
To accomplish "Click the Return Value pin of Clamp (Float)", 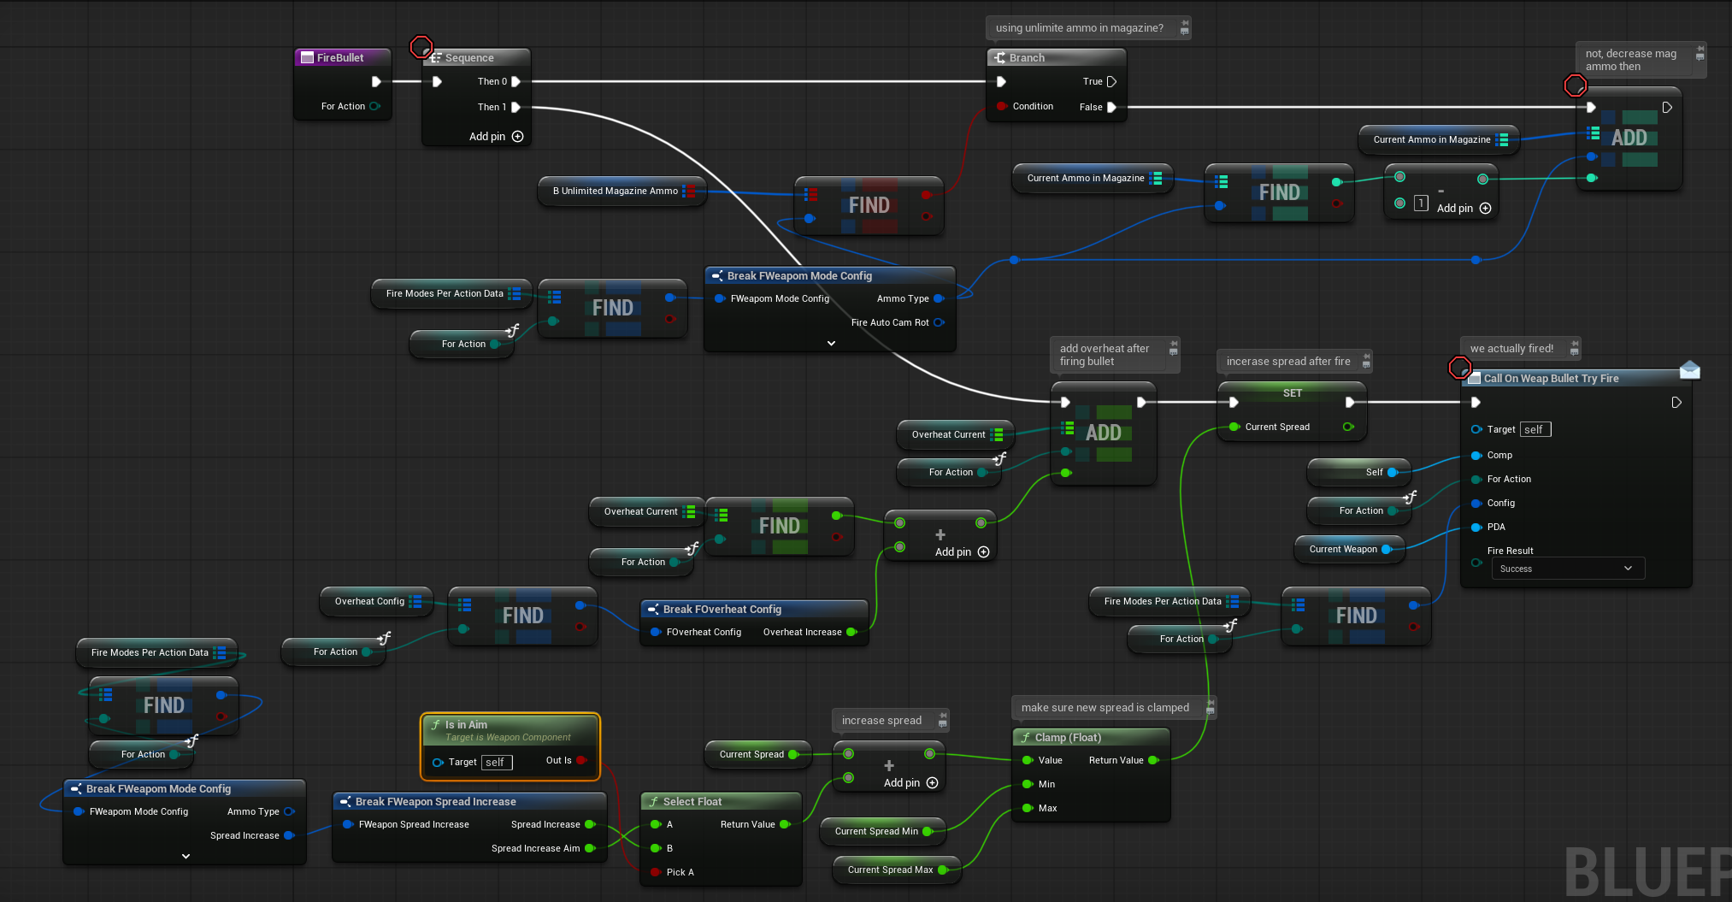I will tap(1152, 760).
